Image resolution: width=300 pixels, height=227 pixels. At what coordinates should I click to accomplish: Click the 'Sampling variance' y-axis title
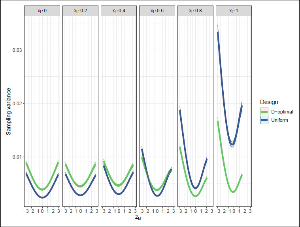pos(8,113)
